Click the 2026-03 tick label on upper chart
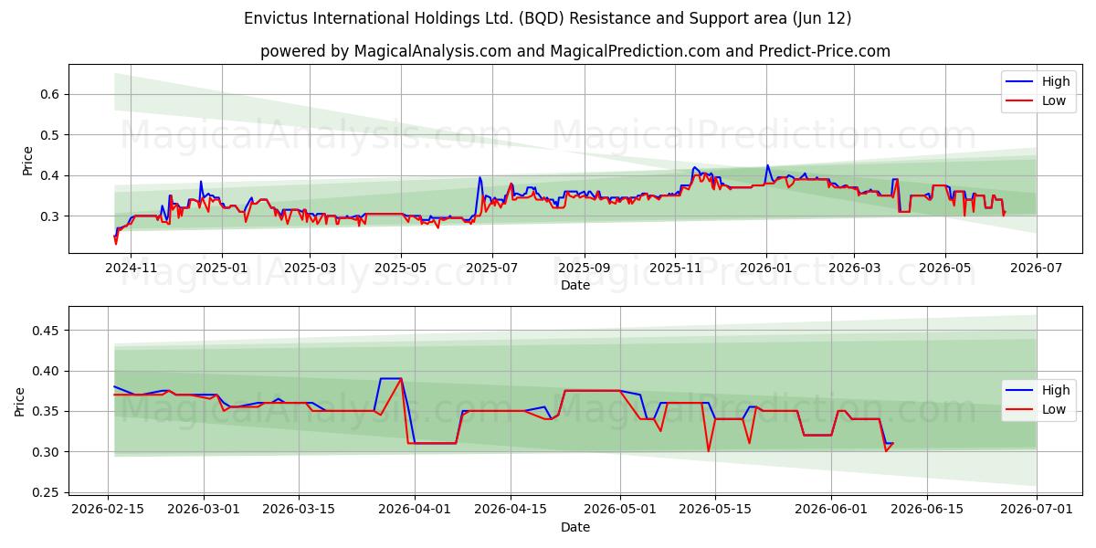Screen dimensions: 1096x548 854,269
